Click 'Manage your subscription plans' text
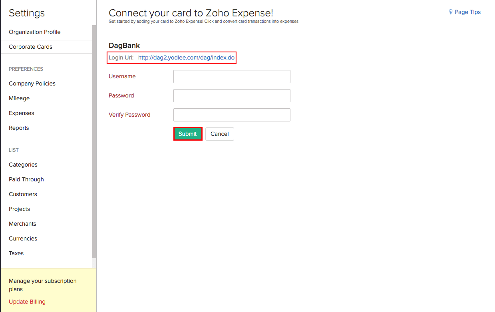495x312 pixels. [43, 285]
